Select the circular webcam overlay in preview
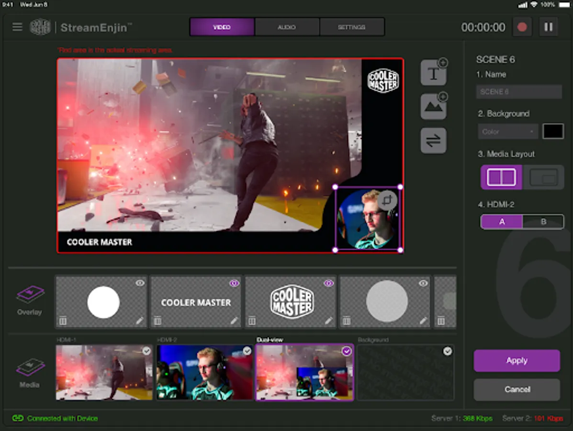The image size is (573, 431). 368,218
